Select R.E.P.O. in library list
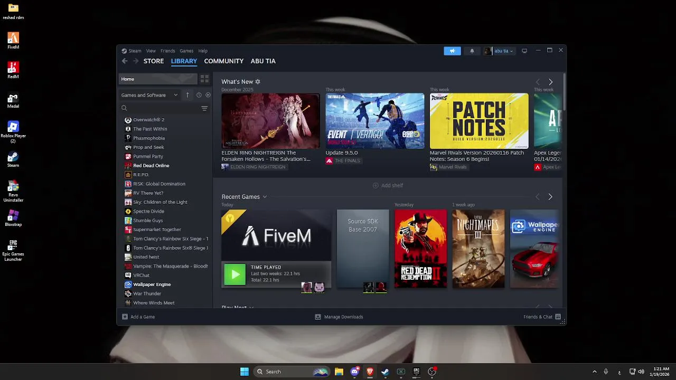Screen dimensions: 676x380 coord(141,175)
